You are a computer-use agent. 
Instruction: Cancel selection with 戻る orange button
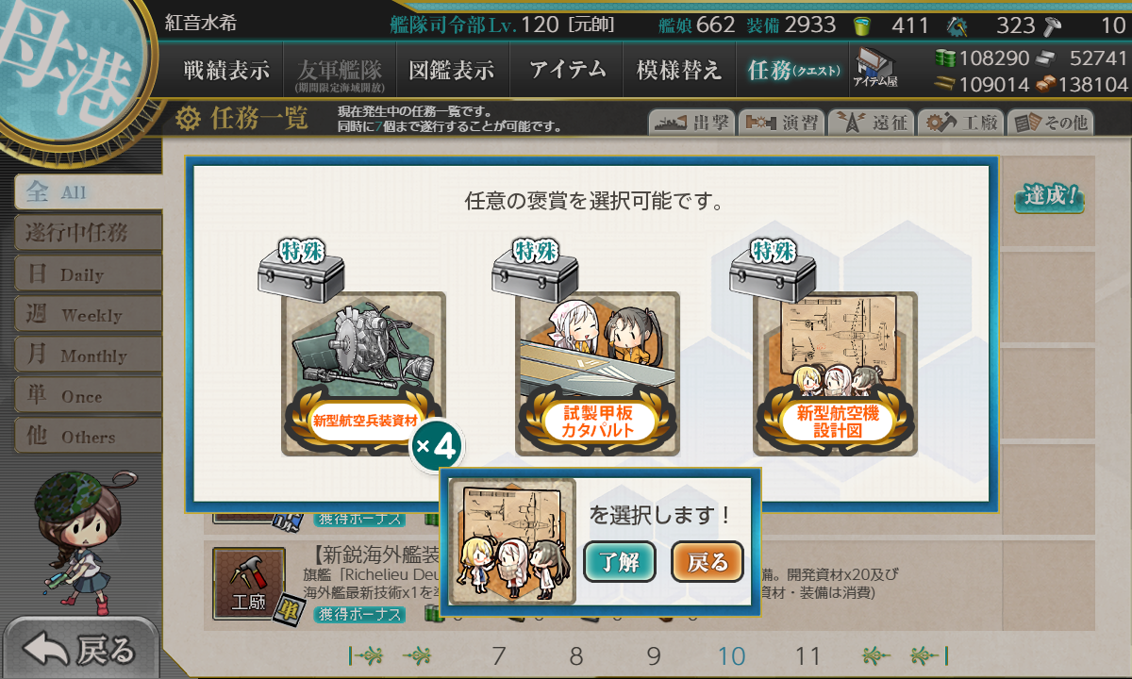tap(707, 562)
